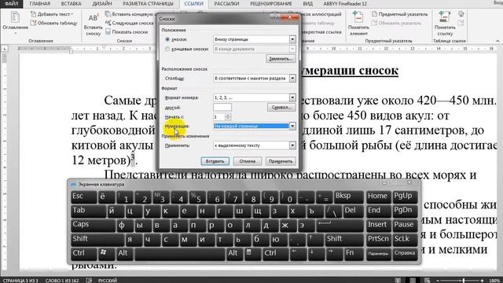Click Пометить элемент icon
This screenshot has height=283, width=503.
tap(358, 23)
